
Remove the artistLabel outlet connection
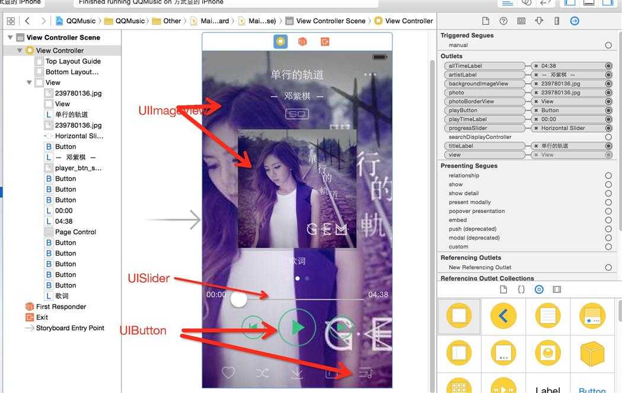tap(536, 75)
